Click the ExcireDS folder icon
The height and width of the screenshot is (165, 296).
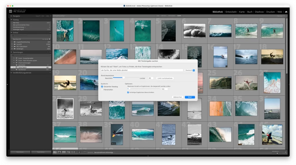click(x=14, y=44)
